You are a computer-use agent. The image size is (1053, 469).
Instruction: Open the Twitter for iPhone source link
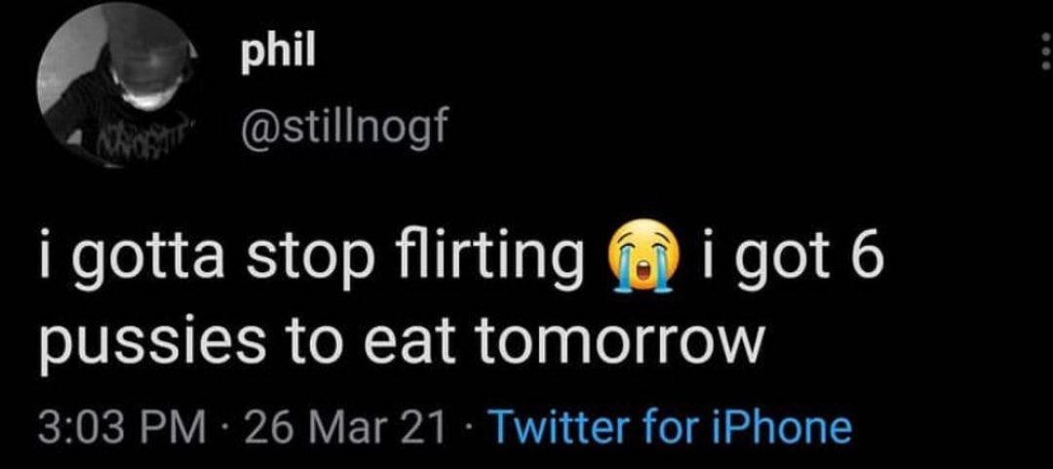pos(672,426)
